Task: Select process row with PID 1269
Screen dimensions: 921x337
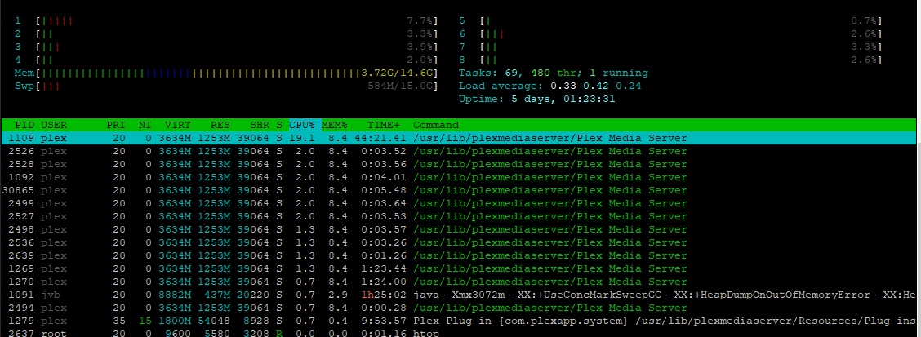Action: click(458, 268)
